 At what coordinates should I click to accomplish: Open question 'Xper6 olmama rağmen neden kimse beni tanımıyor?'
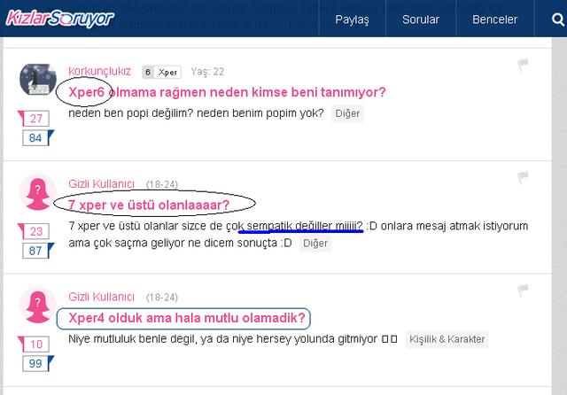[x=227, y=92]
